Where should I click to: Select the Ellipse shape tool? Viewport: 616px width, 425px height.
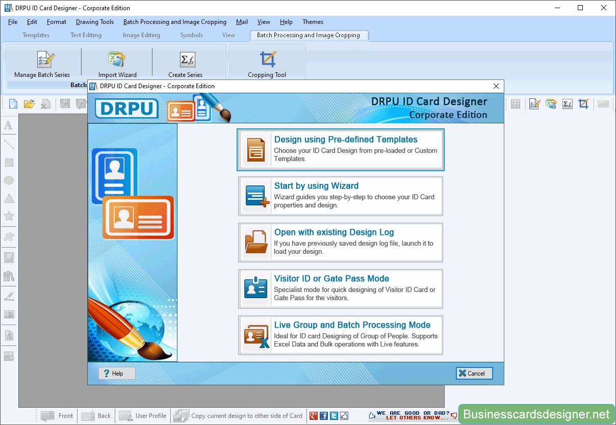(9, 180)
